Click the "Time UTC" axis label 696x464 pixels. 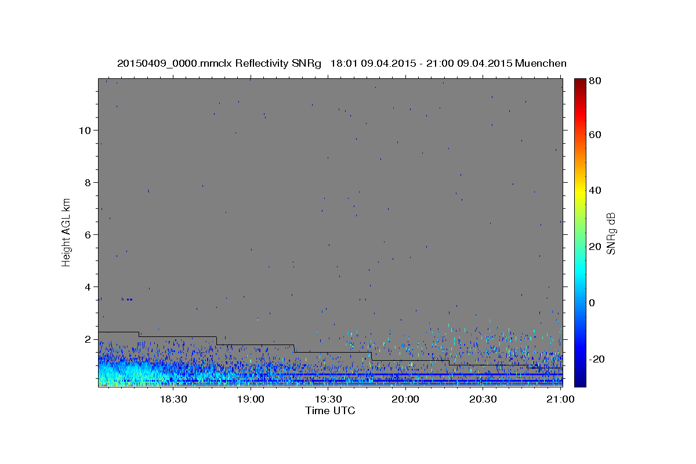tap(330, 411)
